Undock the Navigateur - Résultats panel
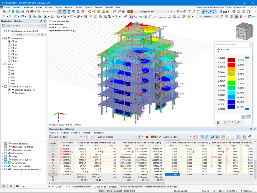257x193 pixels. (x=41, y=21)
